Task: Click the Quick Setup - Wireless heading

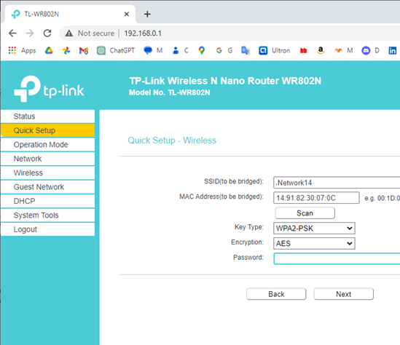Action: pyautogui.click(x=172, y=140)
